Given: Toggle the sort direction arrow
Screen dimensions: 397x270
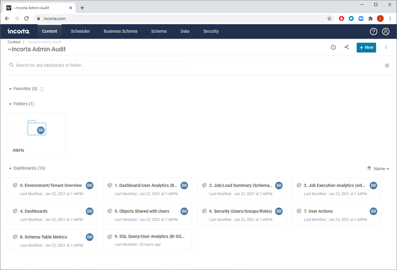Looking at the screenshot, I should [x=369, y=169].
